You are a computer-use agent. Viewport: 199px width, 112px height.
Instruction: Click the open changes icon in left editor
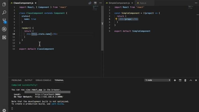[90, 3]
